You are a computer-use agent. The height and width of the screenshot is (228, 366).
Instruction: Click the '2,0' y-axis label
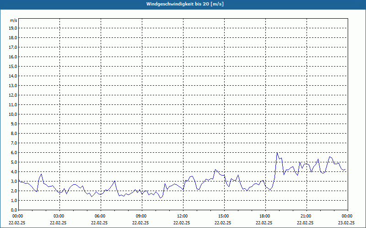14,191
